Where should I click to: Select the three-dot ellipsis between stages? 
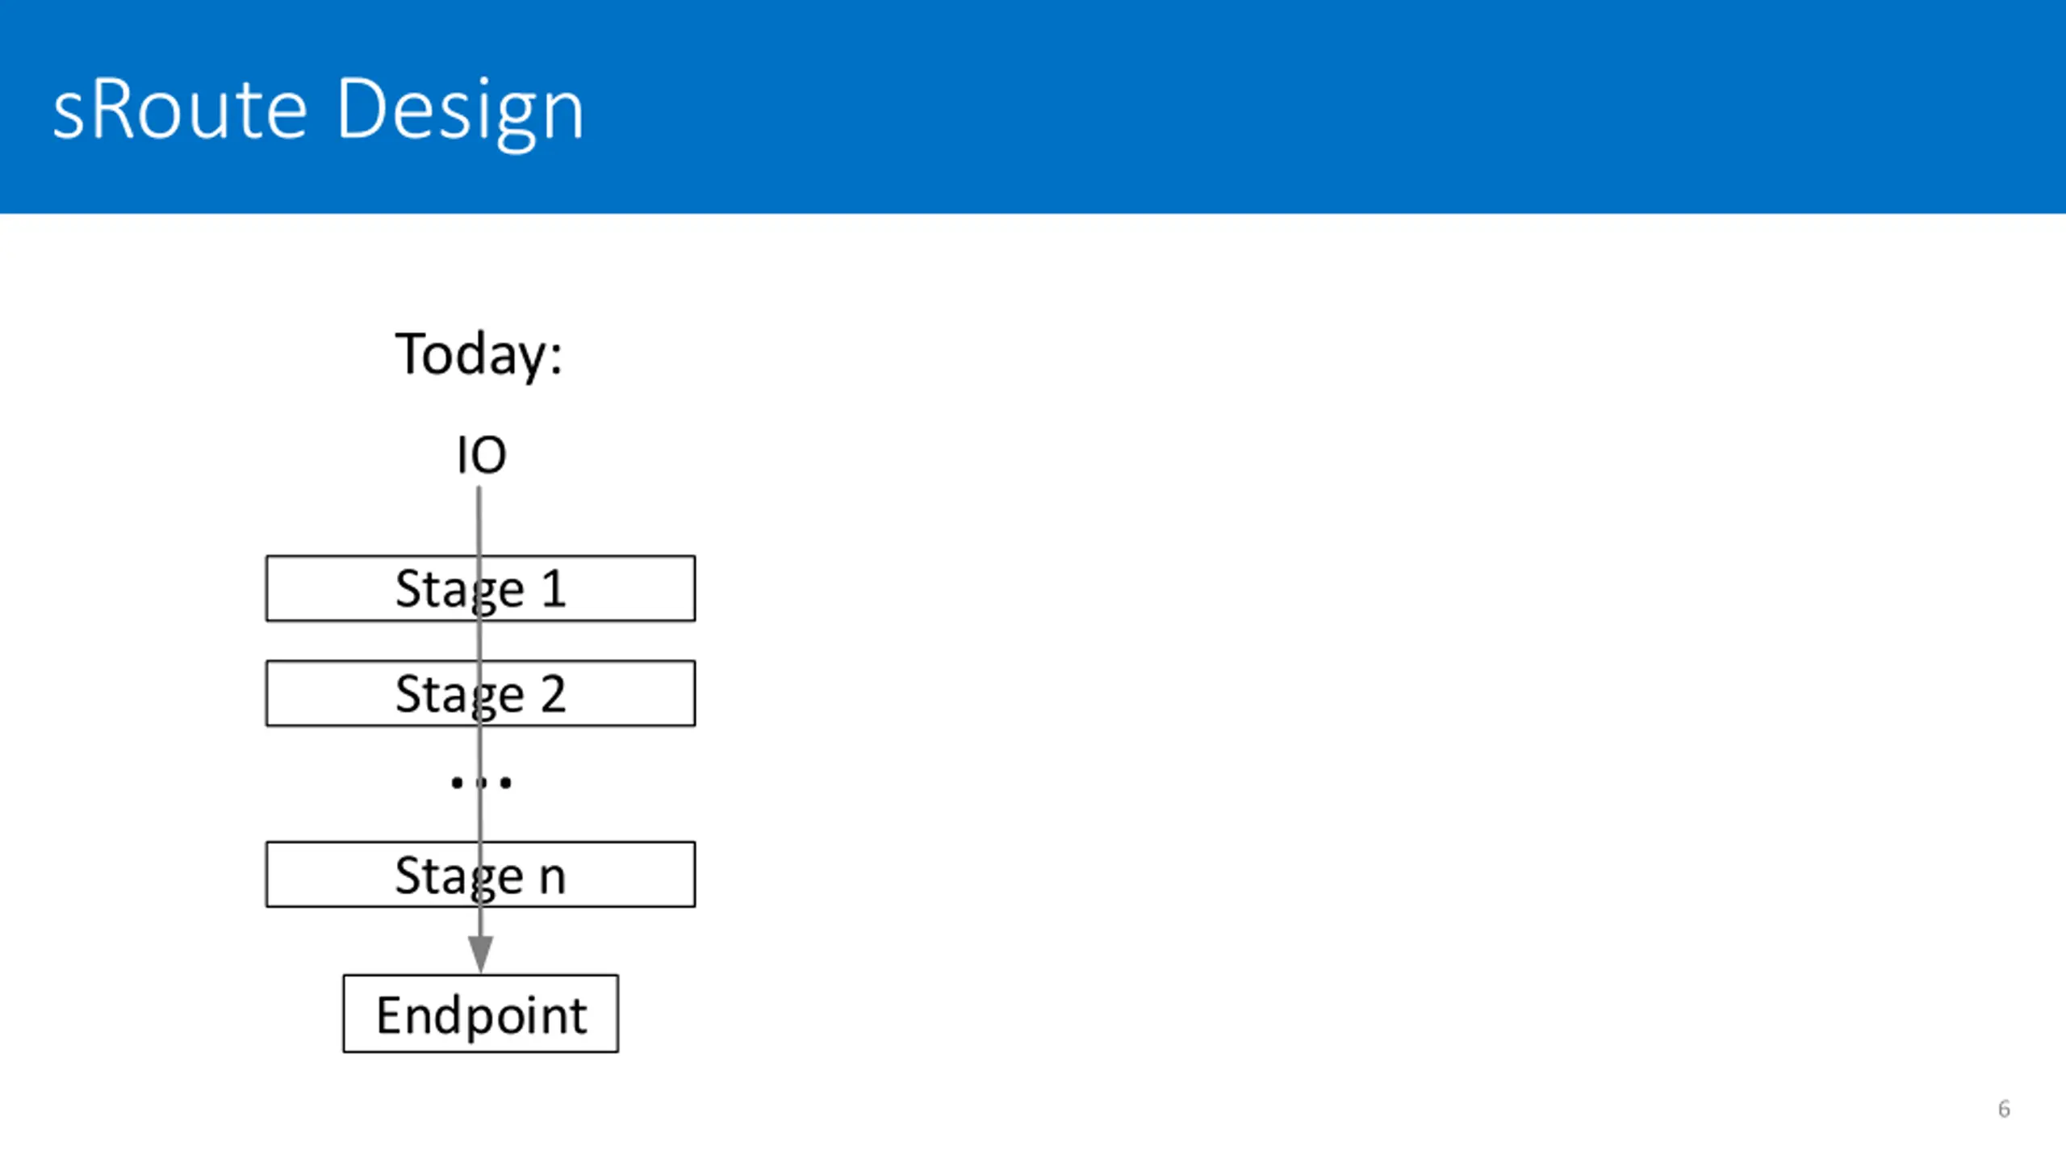click(x=481, y=782)
